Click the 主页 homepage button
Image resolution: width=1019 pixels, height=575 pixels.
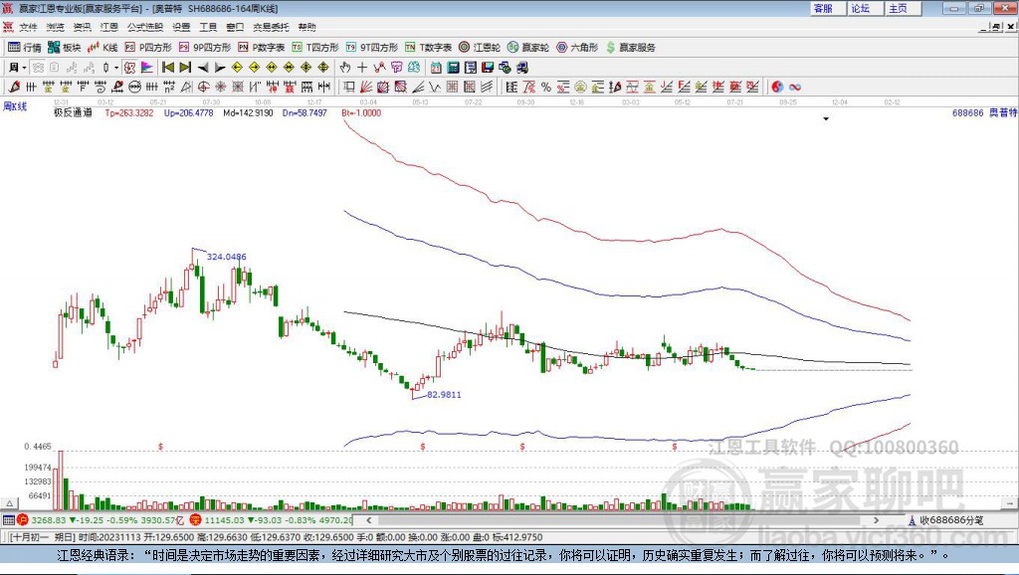tap(903, 8)
